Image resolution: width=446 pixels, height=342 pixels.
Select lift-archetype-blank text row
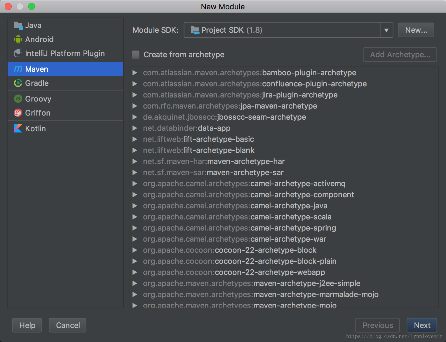coord(199,150)
